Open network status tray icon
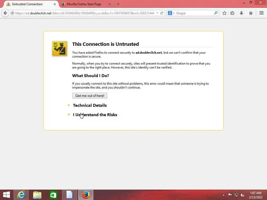267x200 pixels. (x=236, y=195)
